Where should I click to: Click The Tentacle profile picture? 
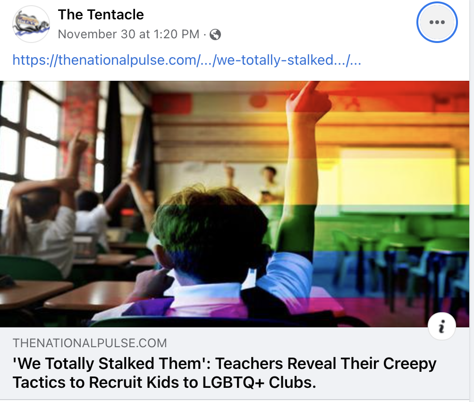point(31,24)
